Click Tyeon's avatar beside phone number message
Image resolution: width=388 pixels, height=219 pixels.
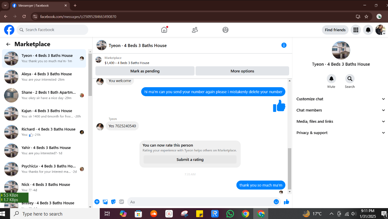click(x=100, y=126)
